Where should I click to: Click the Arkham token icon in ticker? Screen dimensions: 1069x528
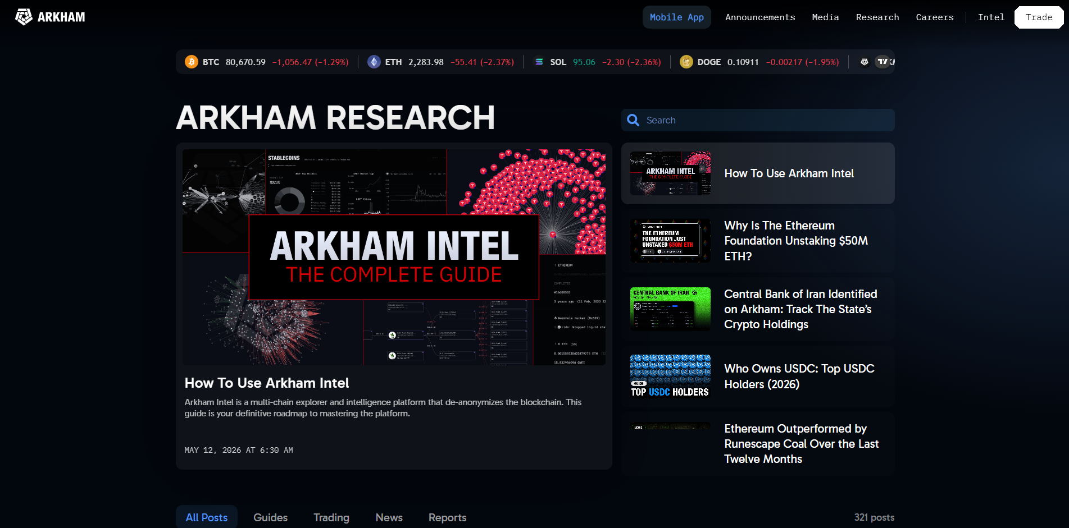tap(865, 62)
